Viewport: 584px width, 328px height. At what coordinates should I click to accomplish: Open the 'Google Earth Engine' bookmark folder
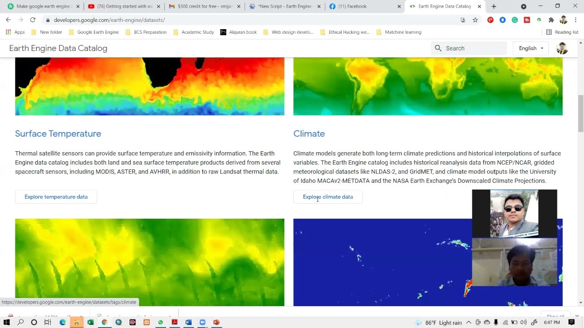(x=94, y=32)
